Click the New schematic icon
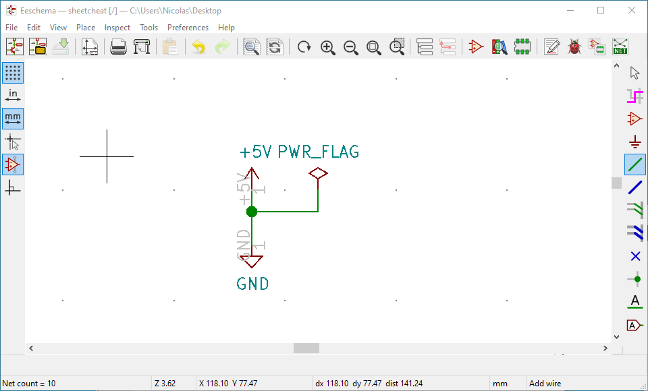Image resolution: width=648 pixels, height=391 pixels. [14, 47]
